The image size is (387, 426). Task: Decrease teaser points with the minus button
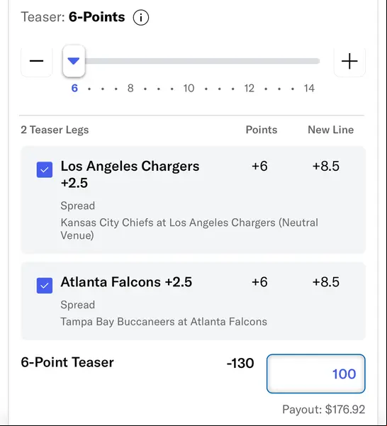[36, 61]
